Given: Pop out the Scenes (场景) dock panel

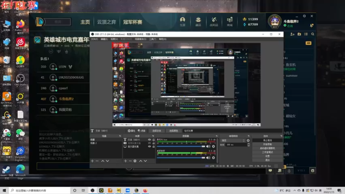Looking at the screenshot, I should [120, 136].
